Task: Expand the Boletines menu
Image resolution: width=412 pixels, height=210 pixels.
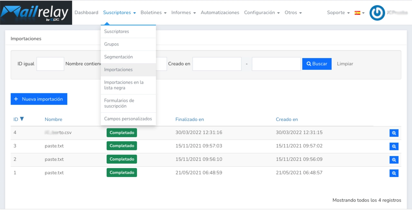Action: (154, 13)
